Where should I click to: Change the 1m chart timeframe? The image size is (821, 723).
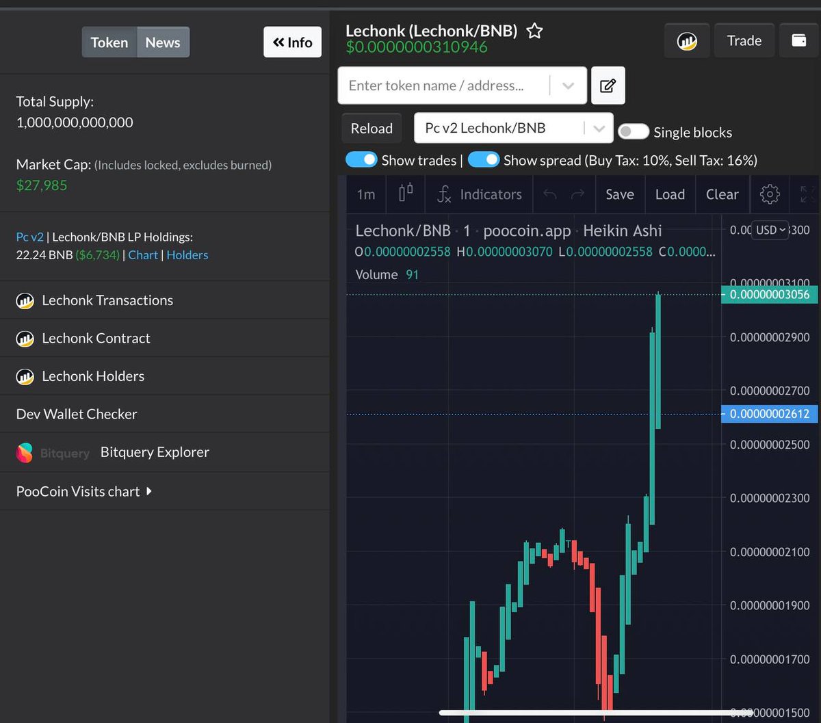pyautogui.click(x=366, y=194)
